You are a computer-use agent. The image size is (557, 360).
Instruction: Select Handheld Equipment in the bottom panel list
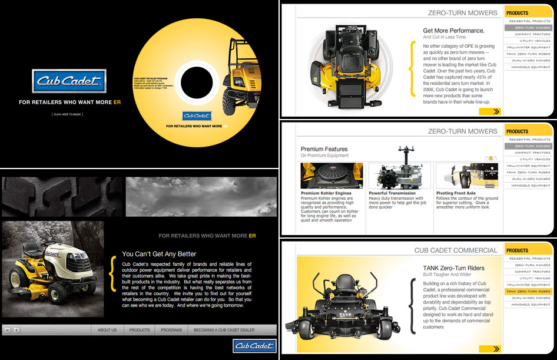pos(529,305)
